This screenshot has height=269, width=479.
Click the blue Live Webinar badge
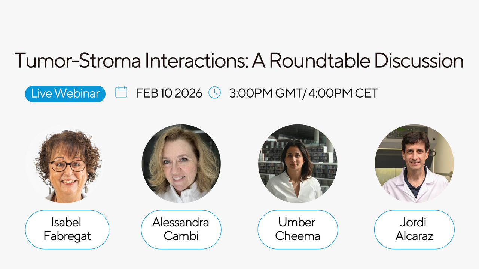(65, 93)
